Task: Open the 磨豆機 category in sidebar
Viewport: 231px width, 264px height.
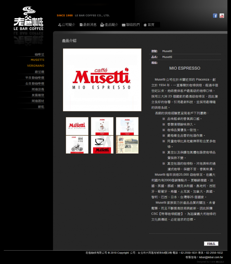Action: [x=39, y=71]
